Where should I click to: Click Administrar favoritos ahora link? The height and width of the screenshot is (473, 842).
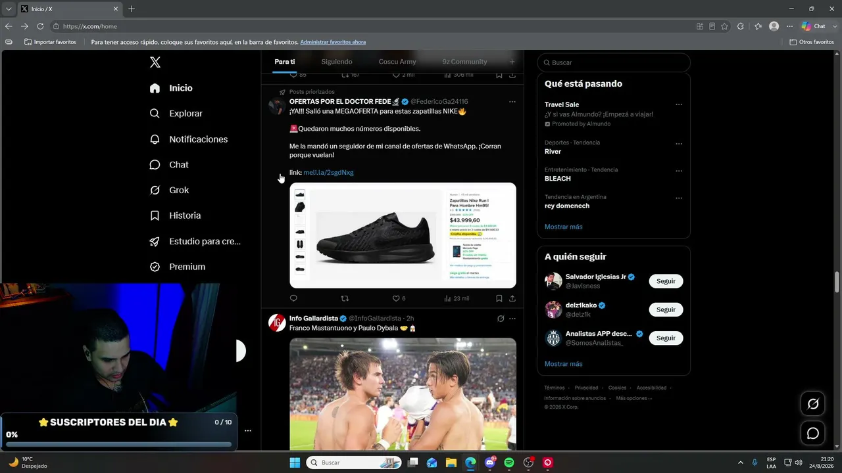(x=333, y=42)
